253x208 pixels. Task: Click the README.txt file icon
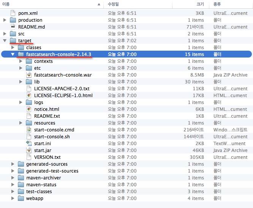click(29, 116)
